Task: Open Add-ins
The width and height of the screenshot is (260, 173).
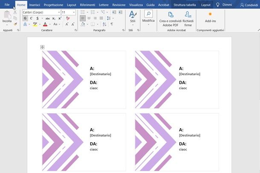Action: [x=210, y=17]
